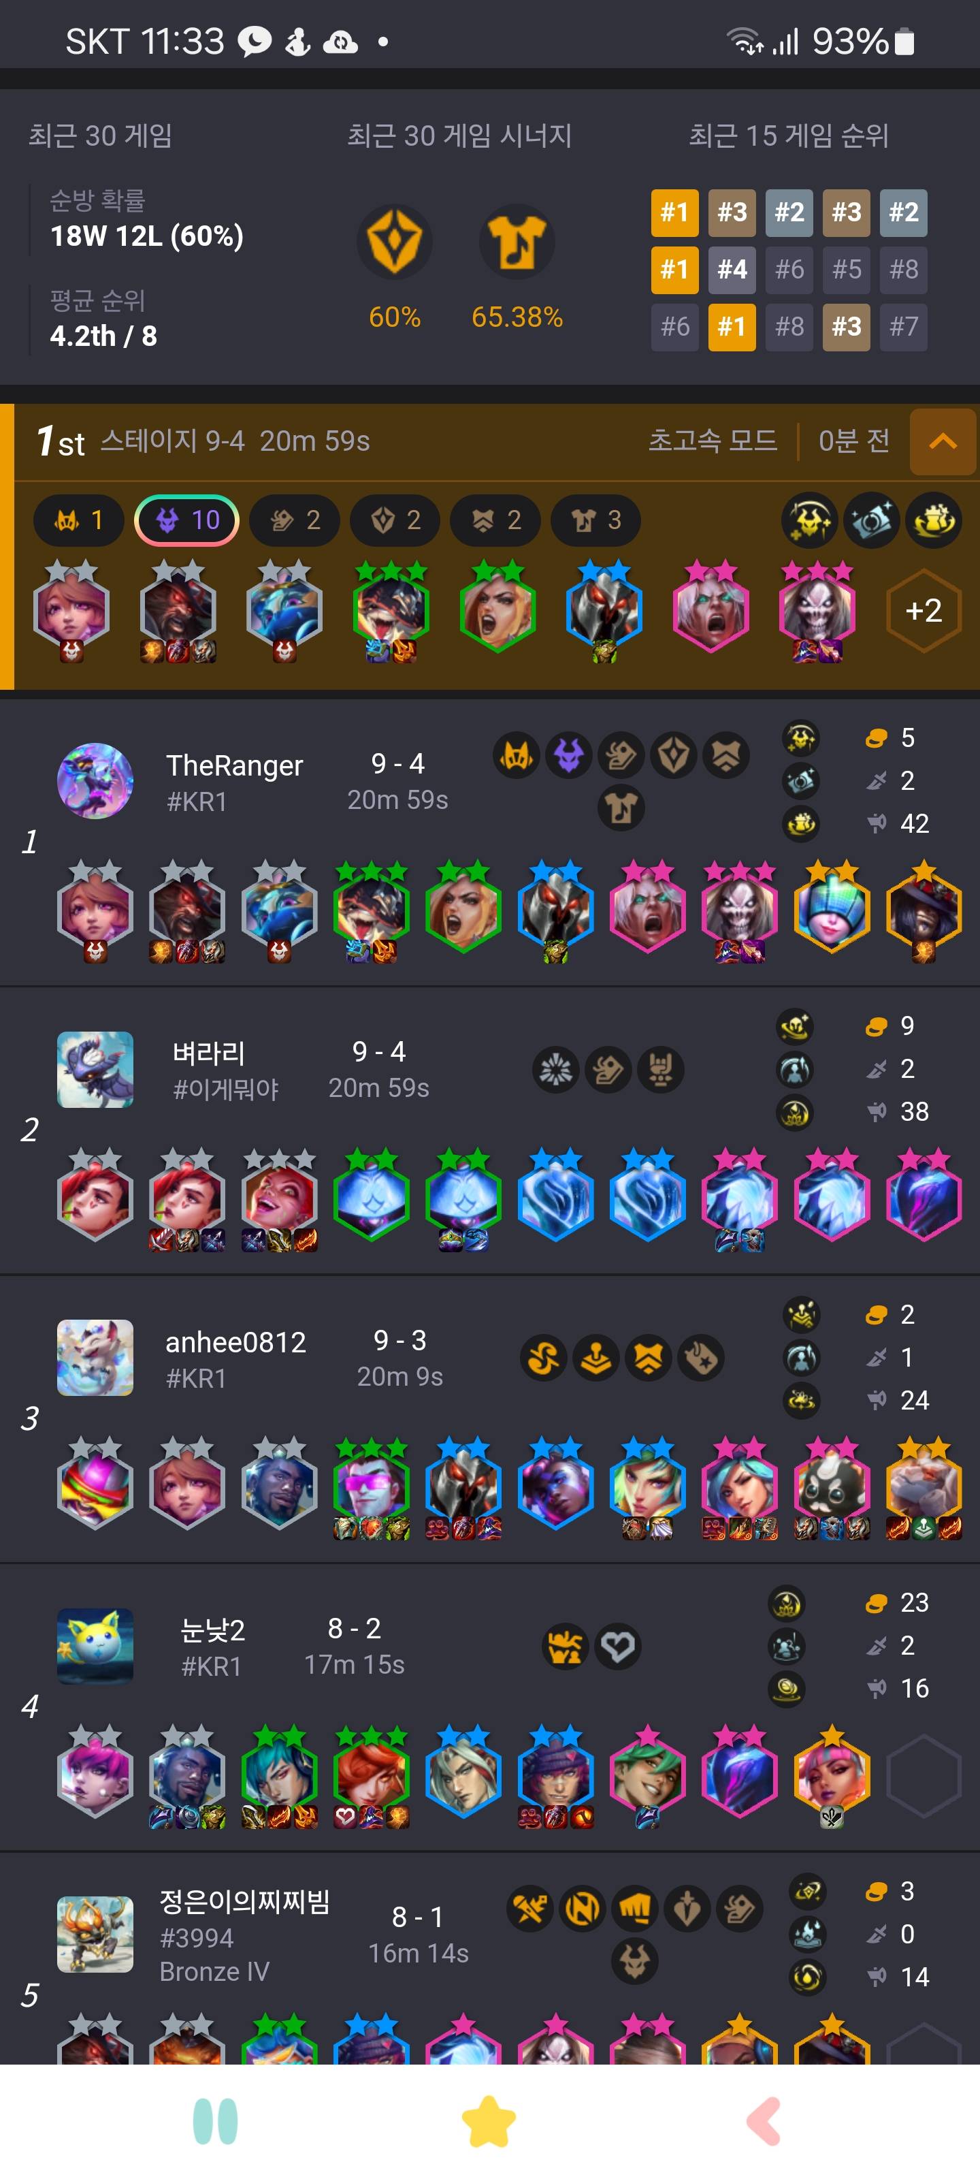980x2179 pixels.
Task: Tap the yellow star favorite icon
Action: (489, 2122)
